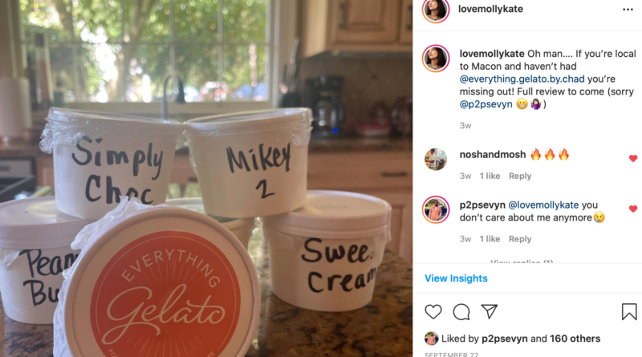
Task: Show 1 like on noshandmosh comment
Action: (490, 176)
